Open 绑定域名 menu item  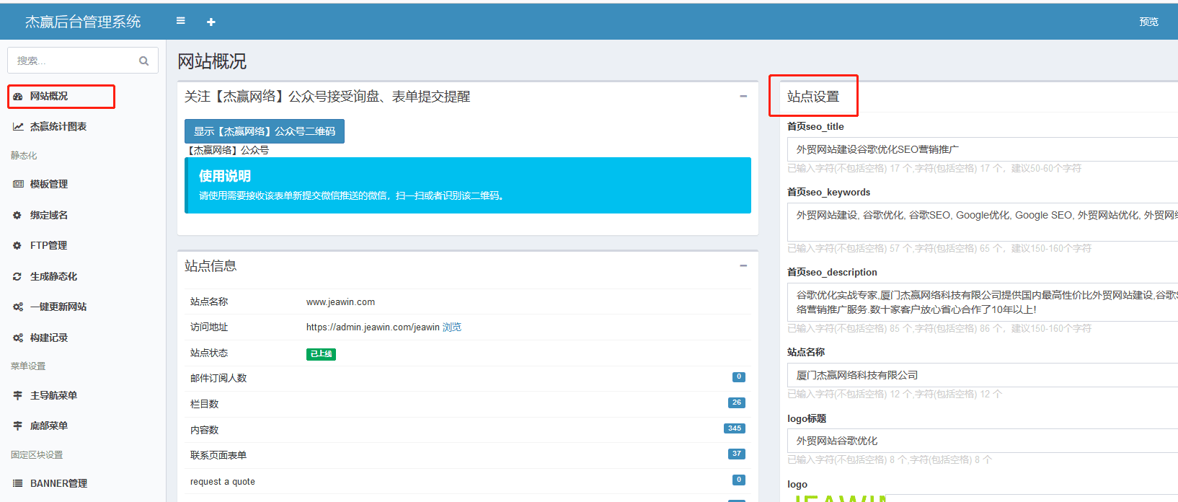click(x=49, y=216)
